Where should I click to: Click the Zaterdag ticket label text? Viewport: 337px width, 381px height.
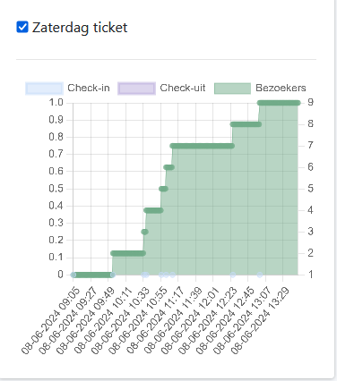80,28
